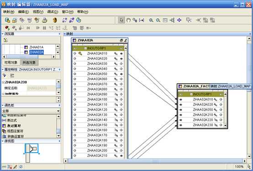The image size is (253, 171).
Task: Collapse the ZHAA02A230 property node
Action: coord(3,82)
